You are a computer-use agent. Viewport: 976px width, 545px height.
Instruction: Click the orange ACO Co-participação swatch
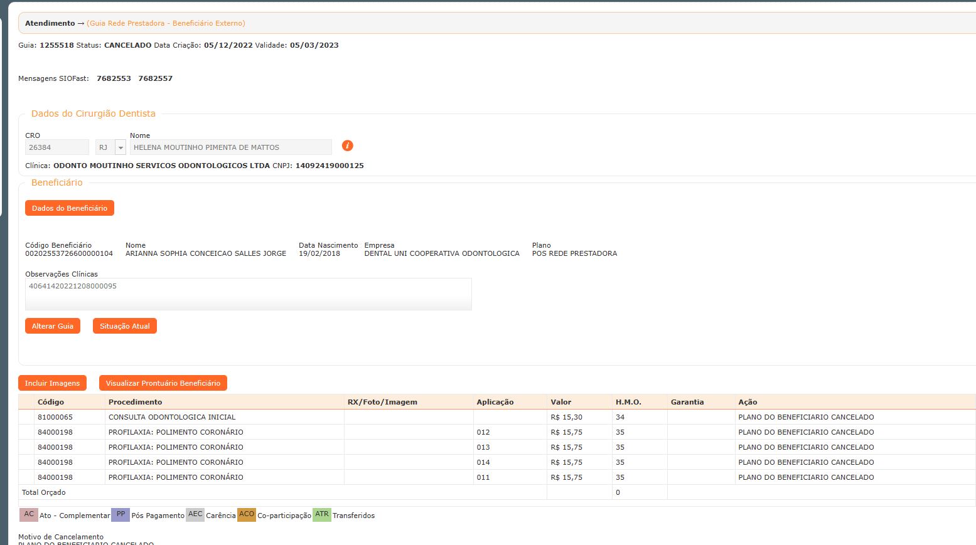(247, 514)
